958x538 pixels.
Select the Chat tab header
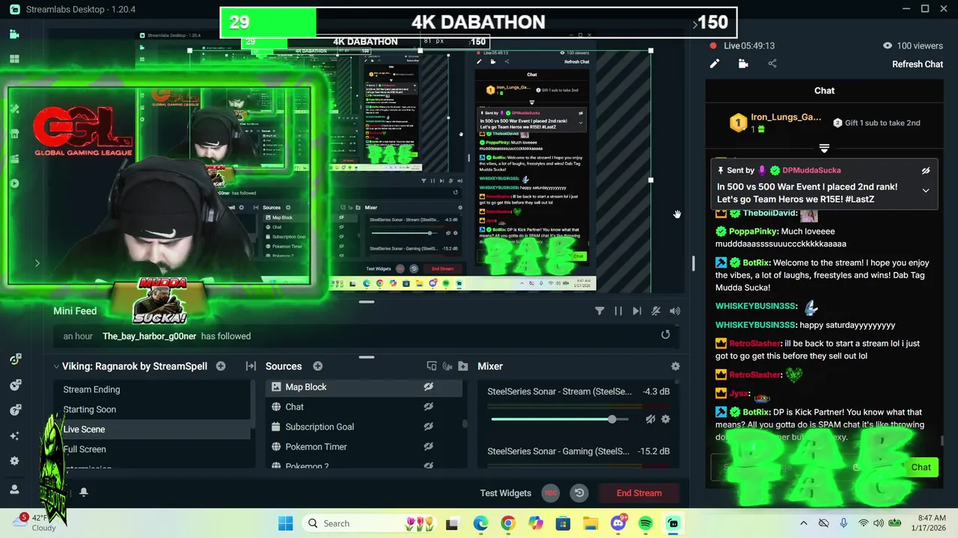click(x=824, y=90)
